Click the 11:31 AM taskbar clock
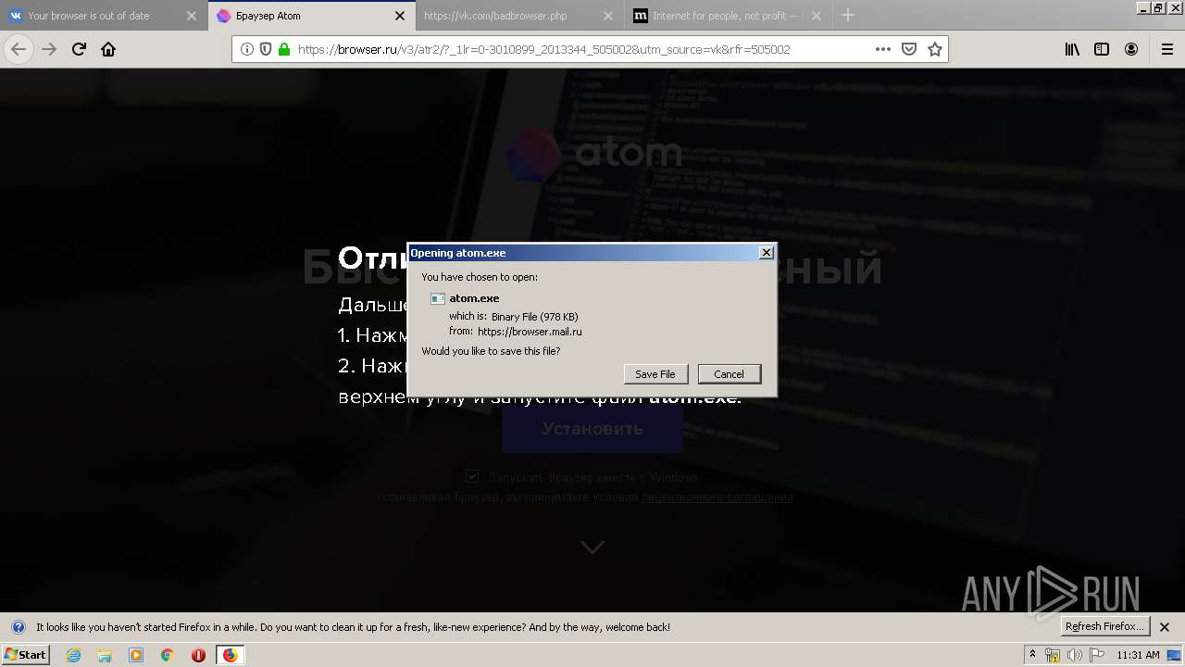 (x=1138, y=655)
